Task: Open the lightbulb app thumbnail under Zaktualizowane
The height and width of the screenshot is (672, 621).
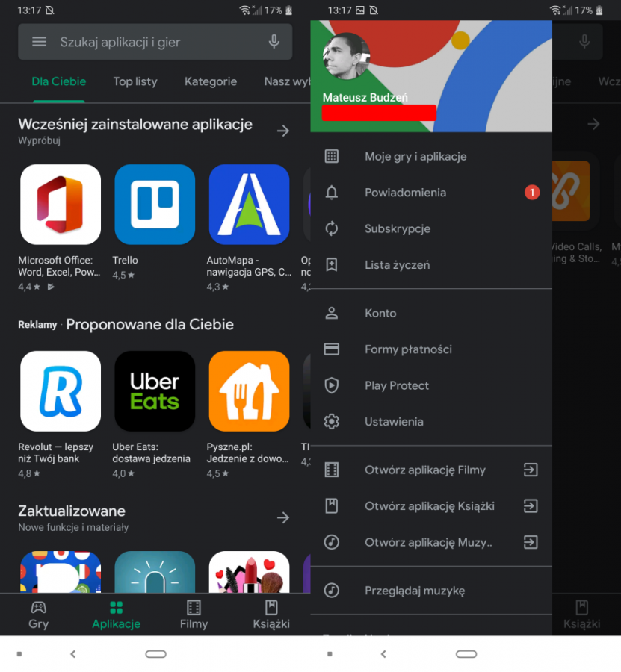Action: (x=155, y=572)
